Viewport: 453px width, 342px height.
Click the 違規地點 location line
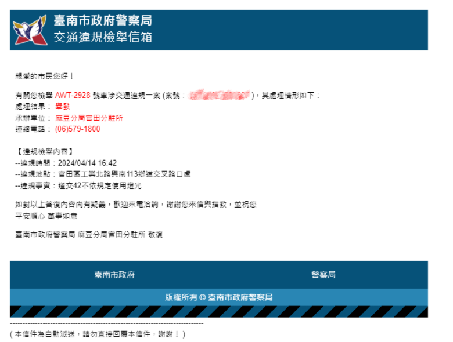coord(103,174)
